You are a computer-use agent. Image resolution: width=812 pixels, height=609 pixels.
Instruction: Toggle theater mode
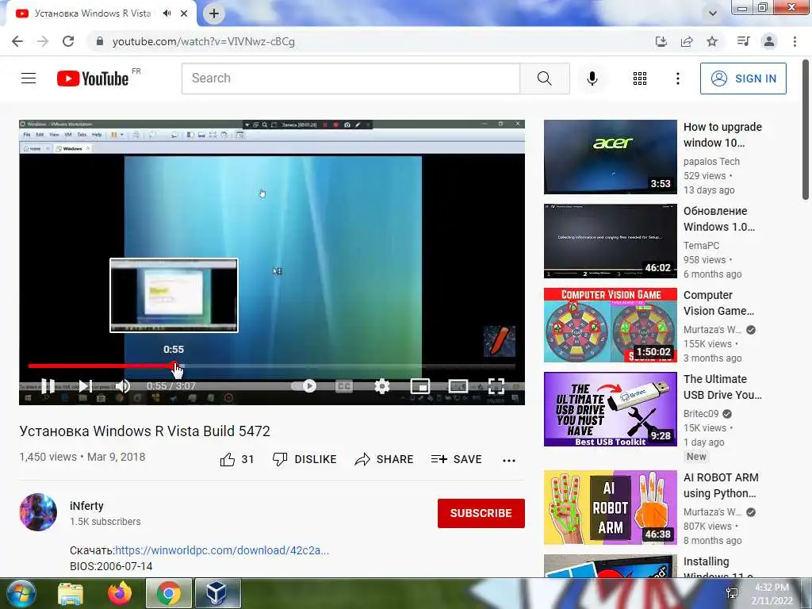[x=458, y=386]
